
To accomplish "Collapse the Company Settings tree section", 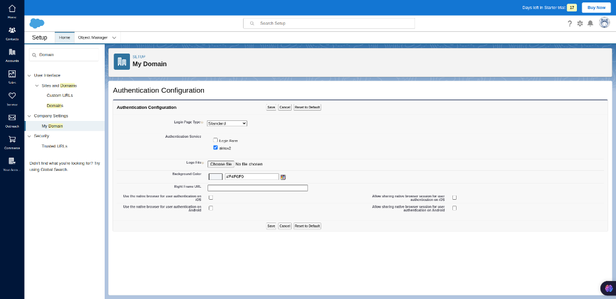I will pos(29,116).
